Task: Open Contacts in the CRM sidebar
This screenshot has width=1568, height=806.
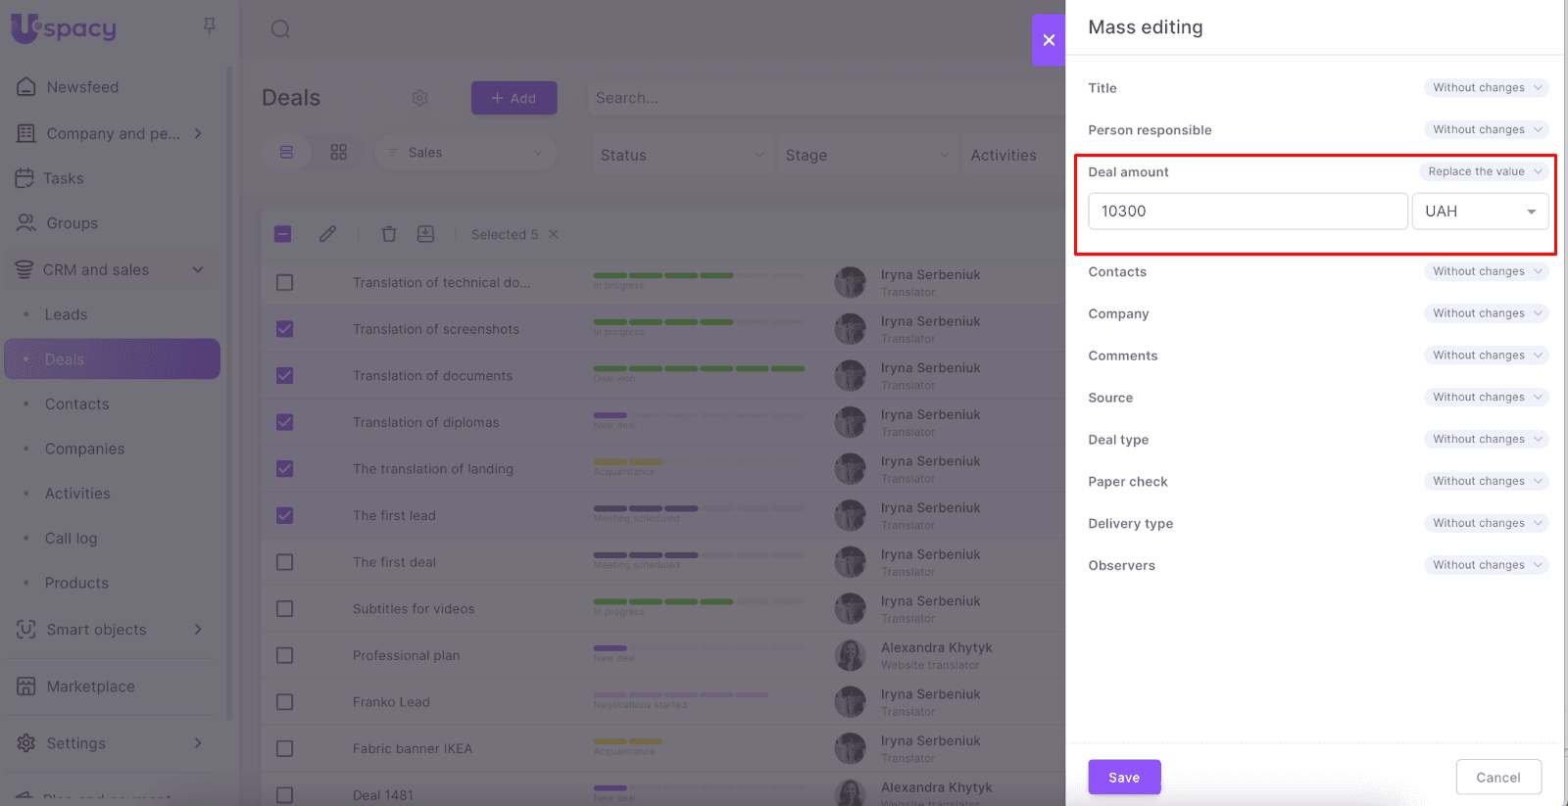Action: click(x=77, y=404)
